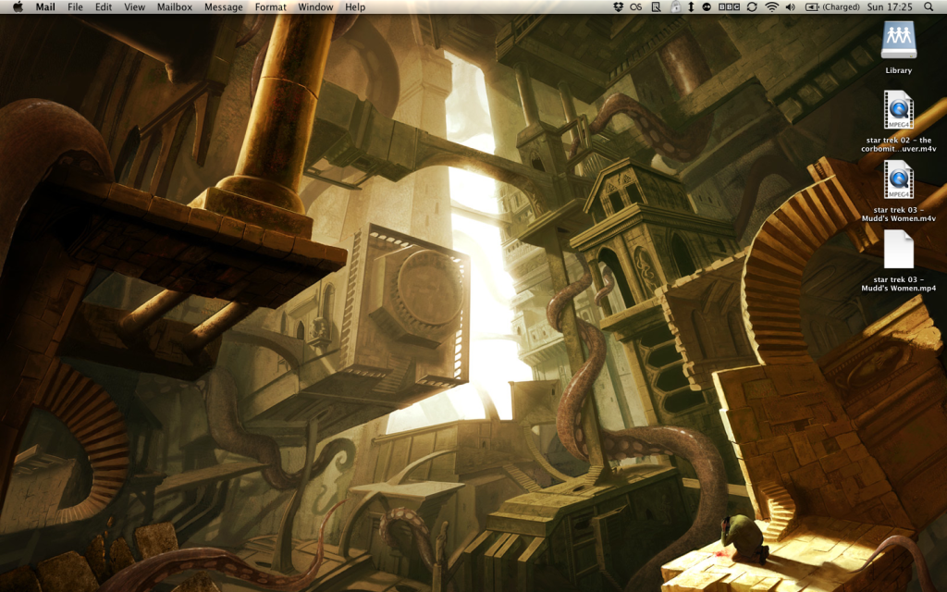This screenshot has height=592, width=947.
Task: Select the 'Library' desktop label
Action: click(899, 70)
